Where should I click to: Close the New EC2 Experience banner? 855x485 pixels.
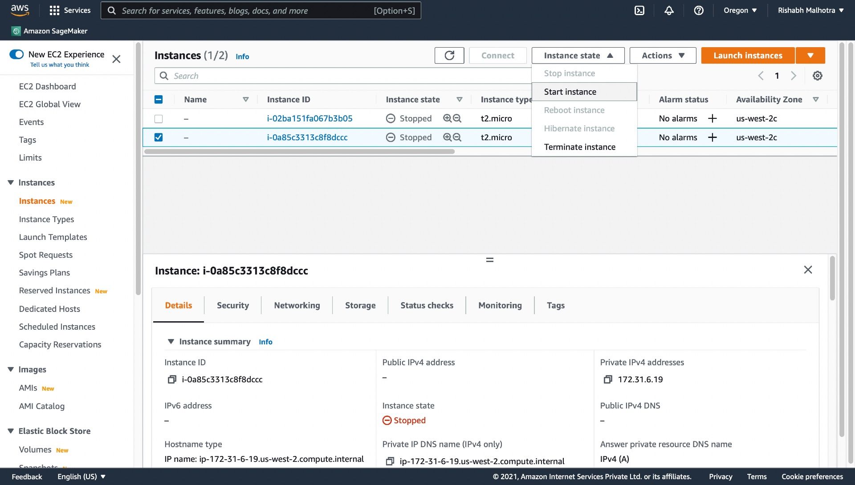pyautogui.click(x=116, y=59)
